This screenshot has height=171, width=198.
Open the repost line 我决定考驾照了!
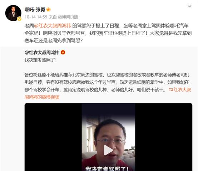[x=41, y=60]
